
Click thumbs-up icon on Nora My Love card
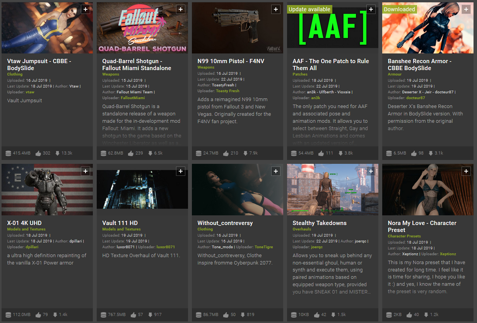click(409, 314)
